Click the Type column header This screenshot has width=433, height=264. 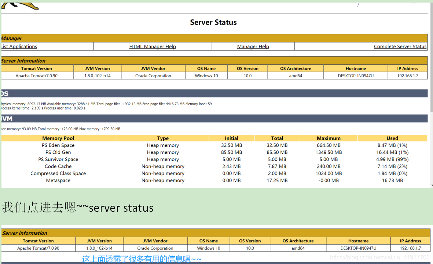point(163,138)
